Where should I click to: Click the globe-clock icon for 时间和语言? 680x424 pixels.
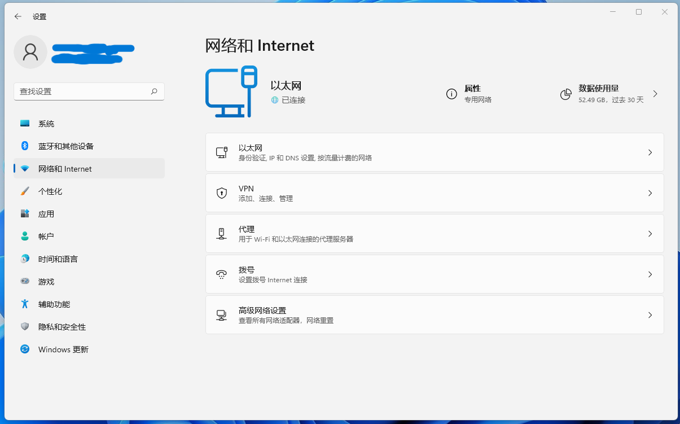point(25,259)
